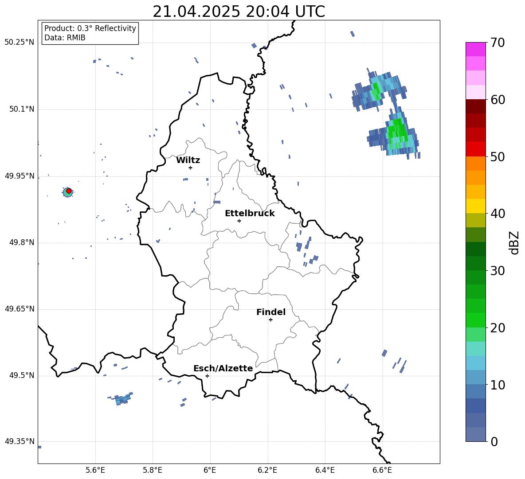This screenshot has height=479, width=525.
Task: Pick the magenta swatch at colorbar top
Action: coord(475,50)
